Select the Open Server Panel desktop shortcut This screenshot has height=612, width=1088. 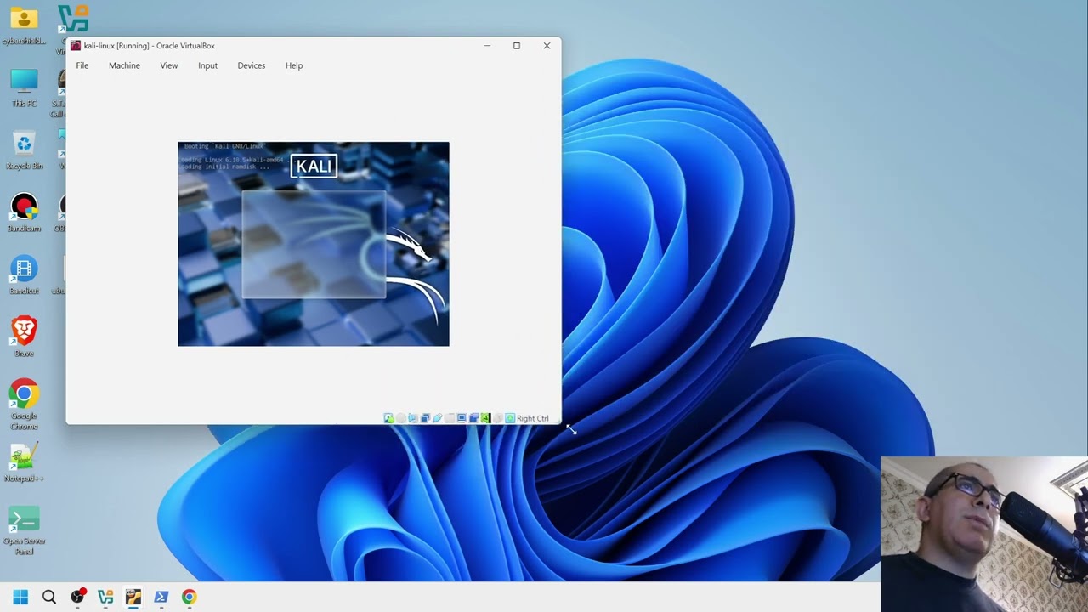click(x=24, y=530)
